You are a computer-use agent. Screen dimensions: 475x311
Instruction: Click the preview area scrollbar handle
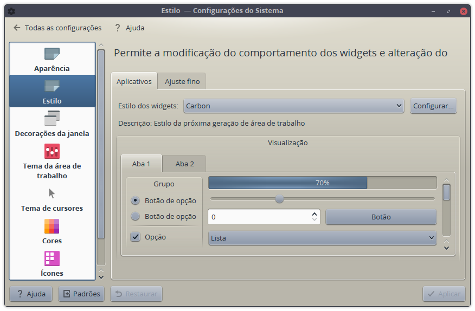pyautogui.click(x=446, y=192)
